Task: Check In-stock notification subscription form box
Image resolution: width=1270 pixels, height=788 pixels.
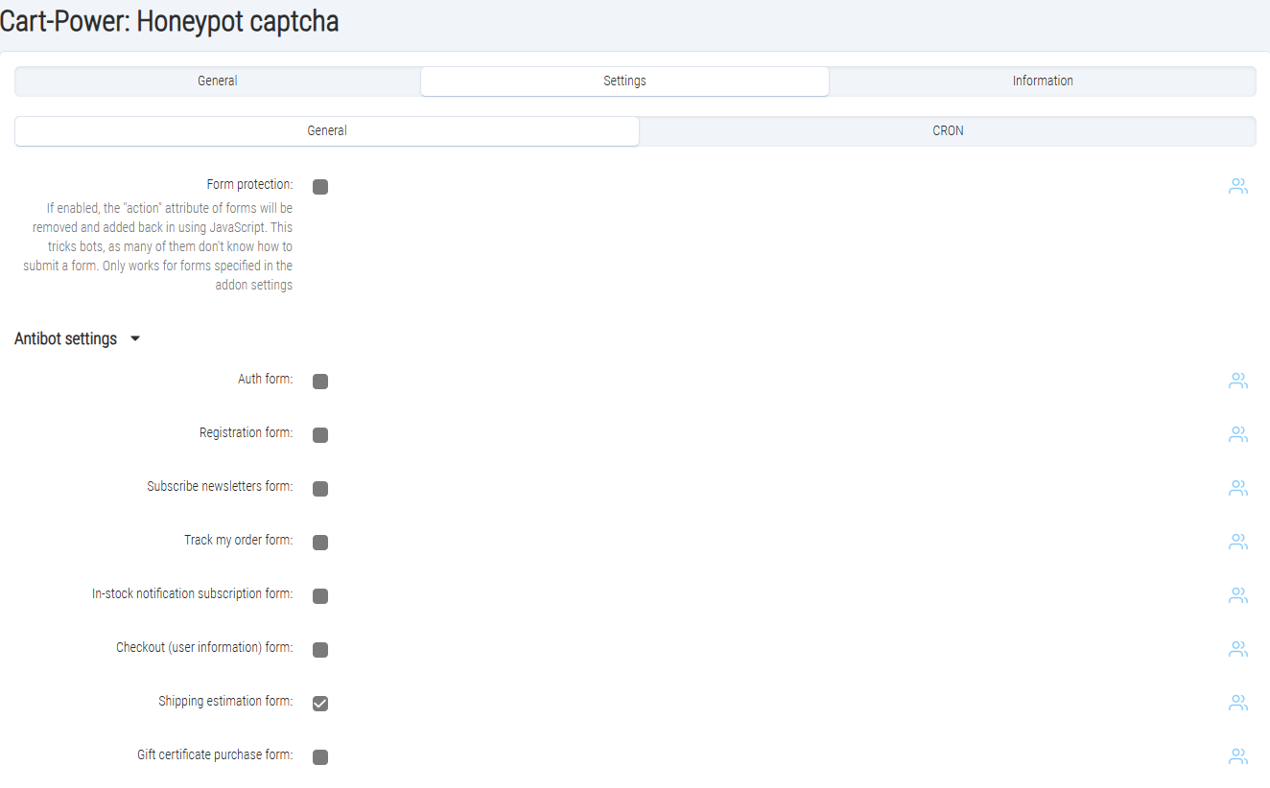Action: pyautogui.click(x=320, y=596)
